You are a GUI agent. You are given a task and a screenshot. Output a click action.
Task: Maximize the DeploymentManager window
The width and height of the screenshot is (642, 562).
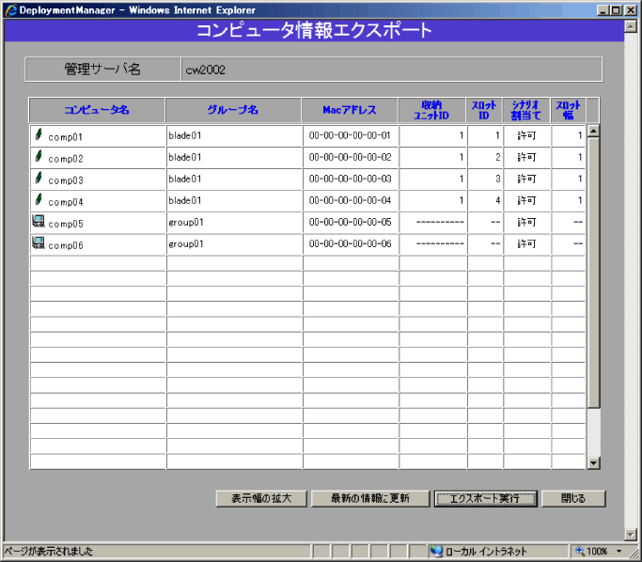[616, 10]
